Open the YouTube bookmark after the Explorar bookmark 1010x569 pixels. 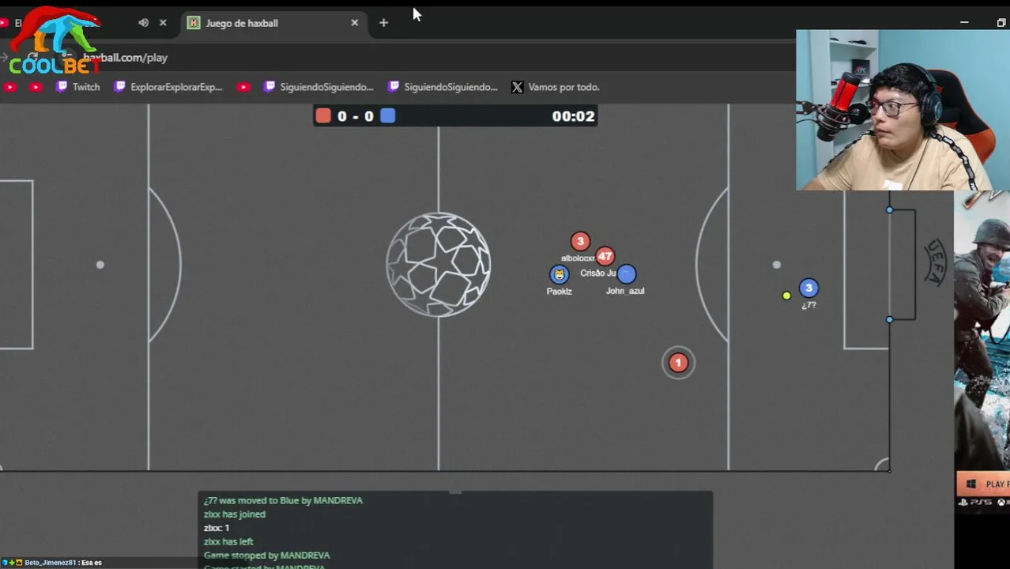pos(243,87)
